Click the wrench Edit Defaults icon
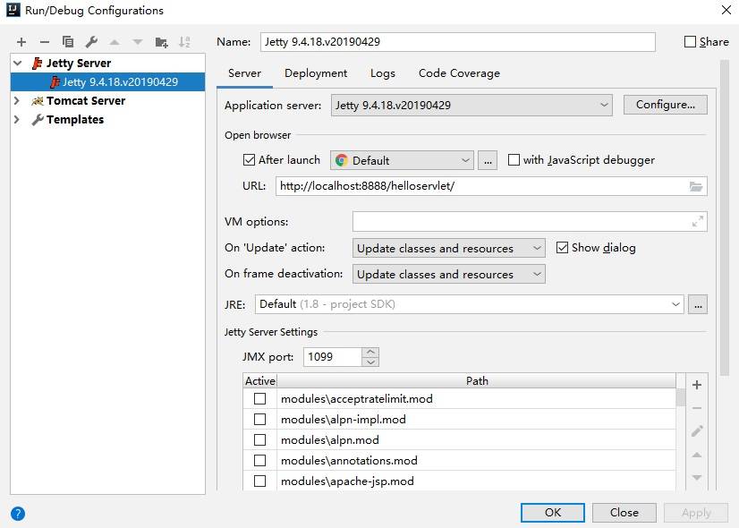This screenshot has width=739, height=528. tap(91, 42)
